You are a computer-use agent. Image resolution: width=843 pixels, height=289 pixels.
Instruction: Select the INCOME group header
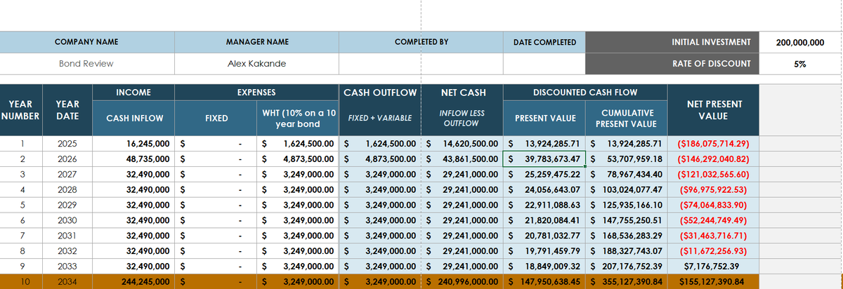click(133, 92)
